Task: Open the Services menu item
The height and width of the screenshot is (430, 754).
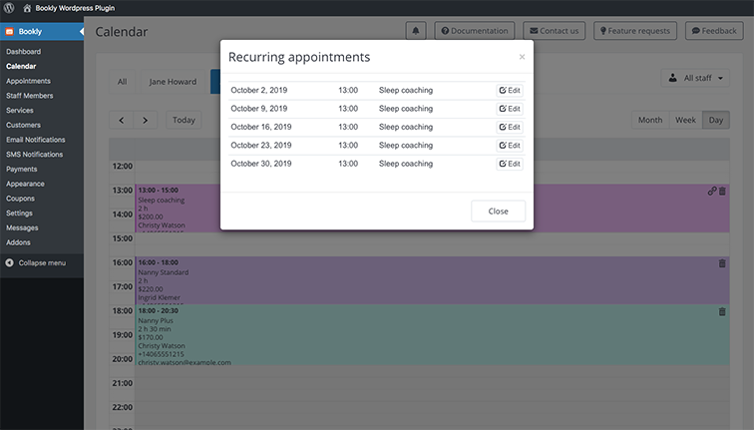Action: click(20, 110)
